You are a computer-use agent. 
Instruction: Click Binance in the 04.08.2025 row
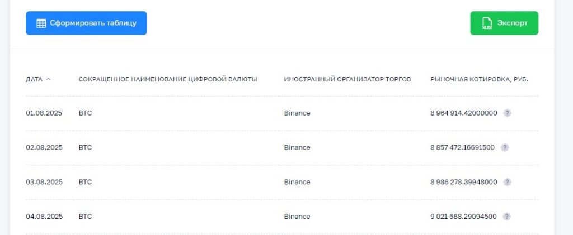coord(297,217)
